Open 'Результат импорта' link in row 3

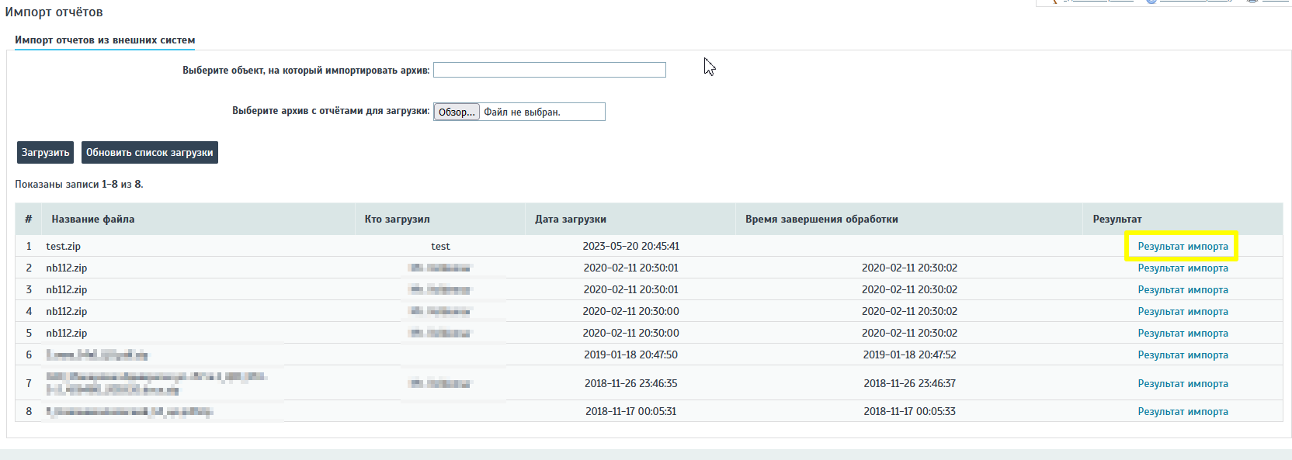pyautogui.click(x=1183, y=290)
